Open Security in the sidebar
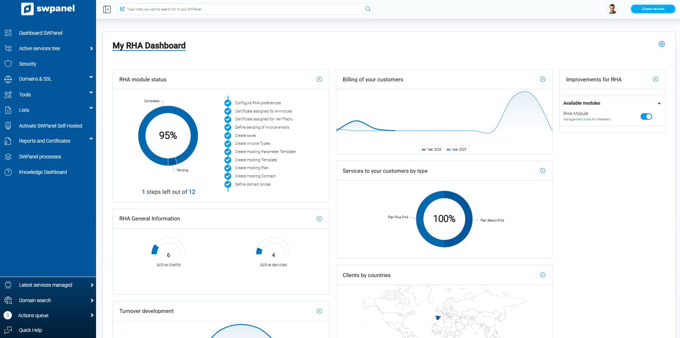 coord(28,64)
